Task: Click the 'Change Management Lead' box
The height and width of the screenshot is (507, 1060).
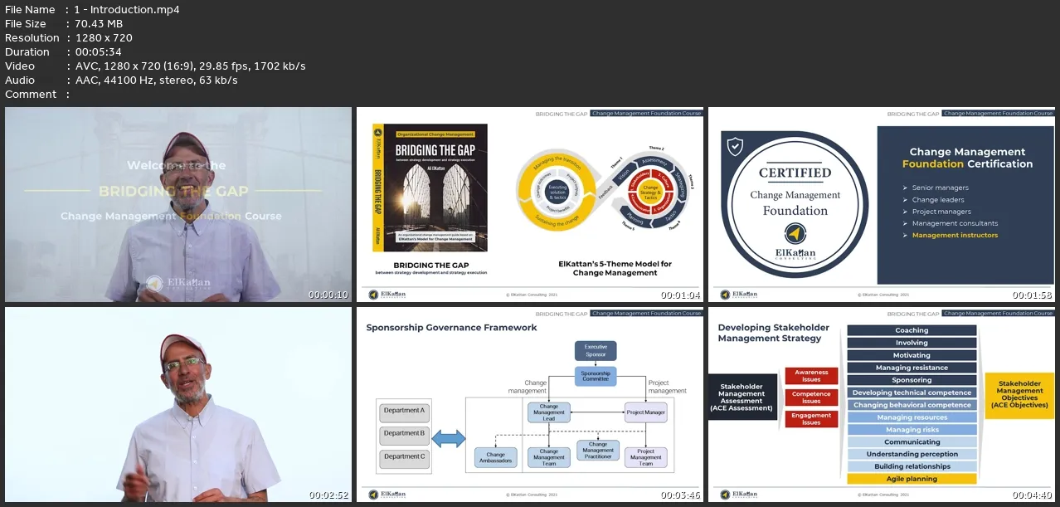Action: 548,412
